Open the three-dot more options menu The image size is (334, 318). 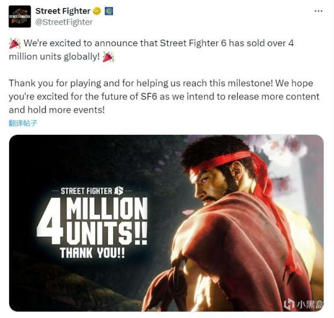318,11
